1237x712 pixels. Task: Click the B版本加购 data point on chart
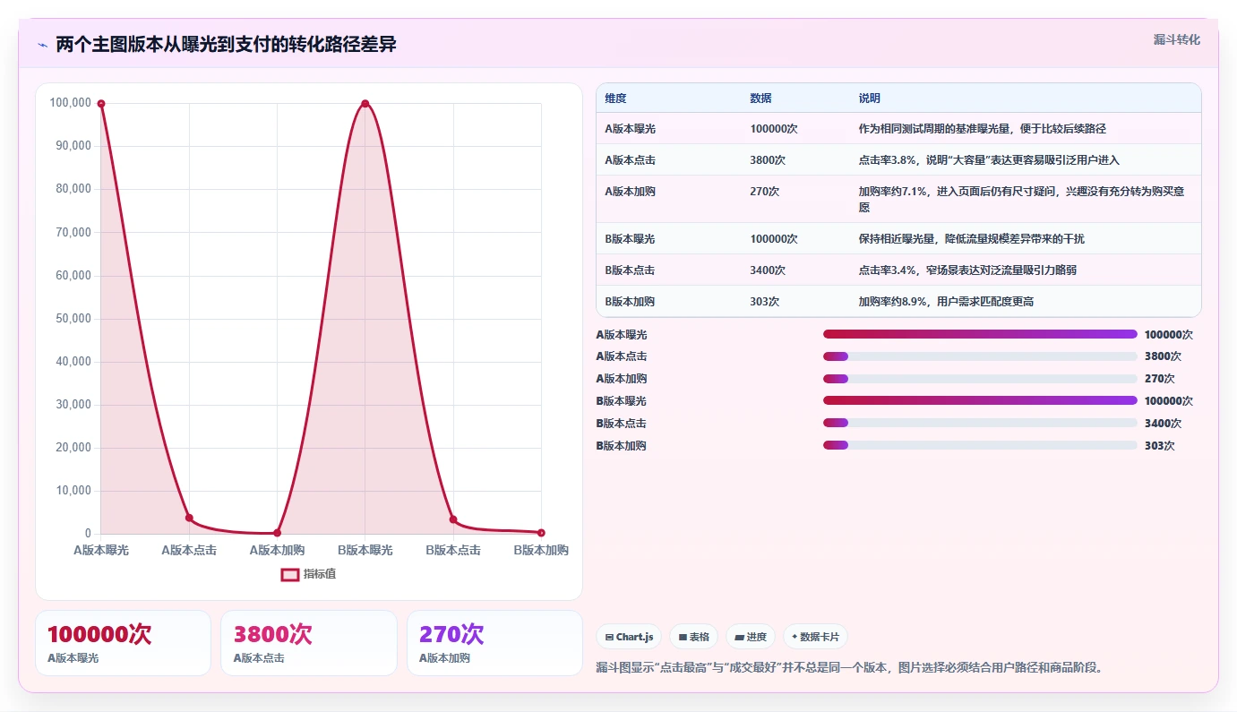click(x=541, y=533)
